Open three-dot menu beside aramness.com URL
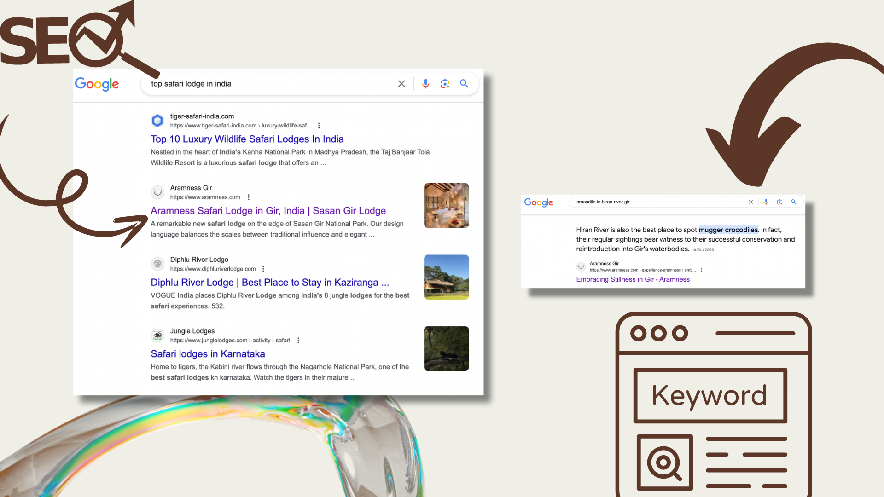This screenshot has width=884, height=497. click(x=249, y=197)
